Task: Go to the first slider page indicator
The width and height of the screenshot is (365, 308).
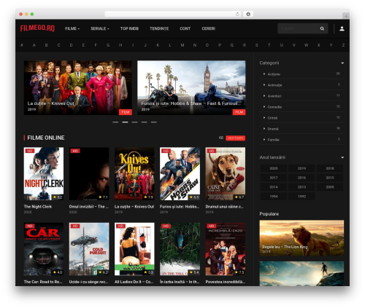Action: click(115, 122)
